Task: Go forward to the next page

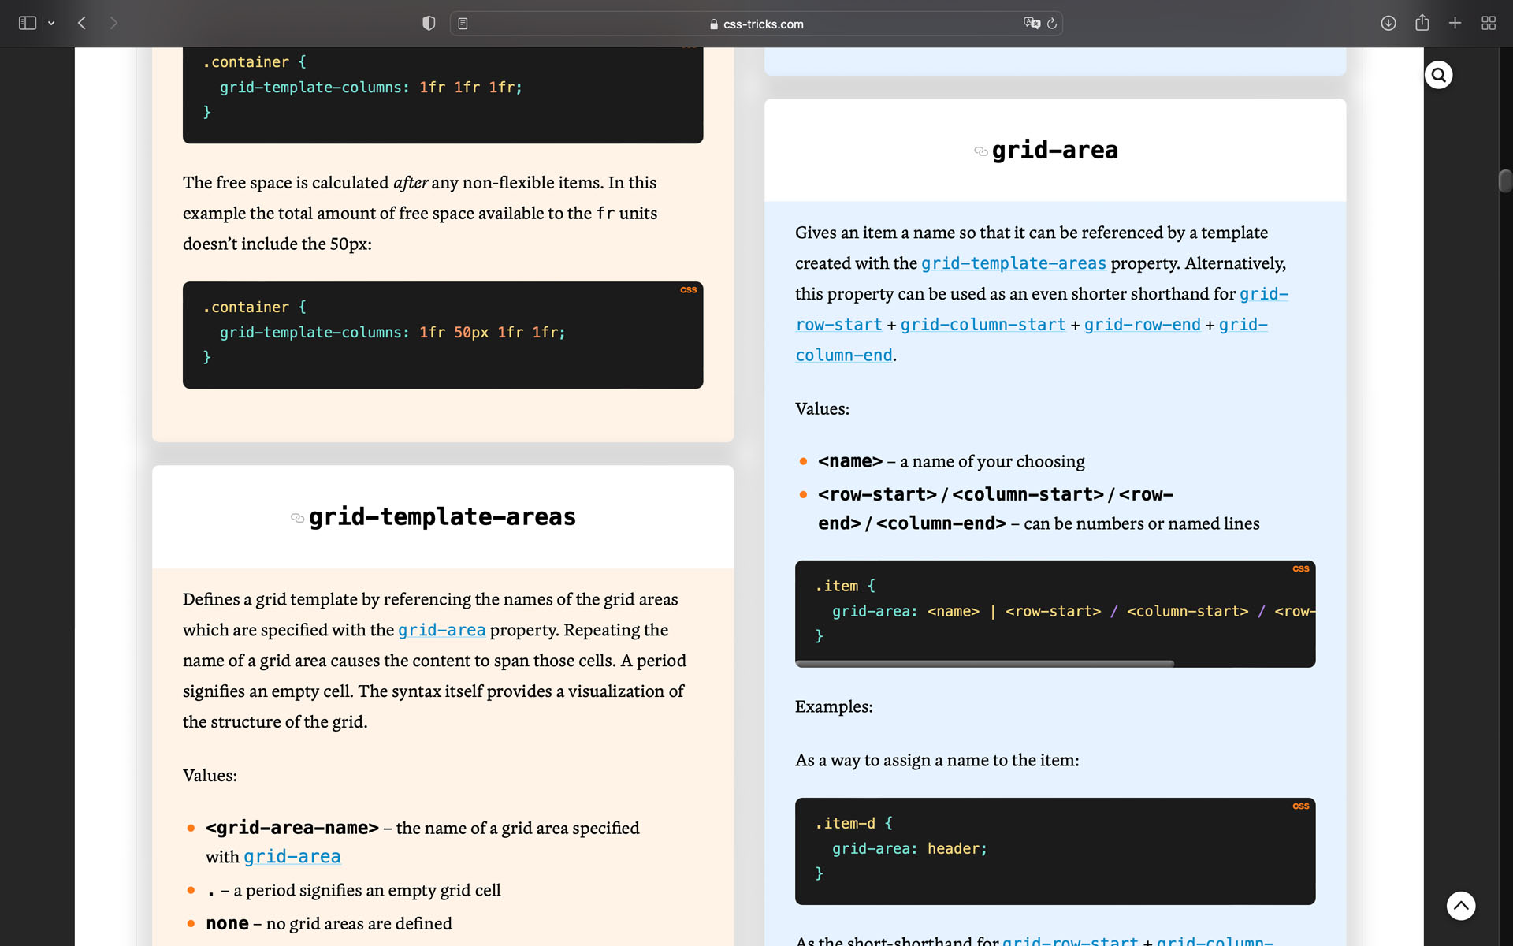Action: coord(113,24)
